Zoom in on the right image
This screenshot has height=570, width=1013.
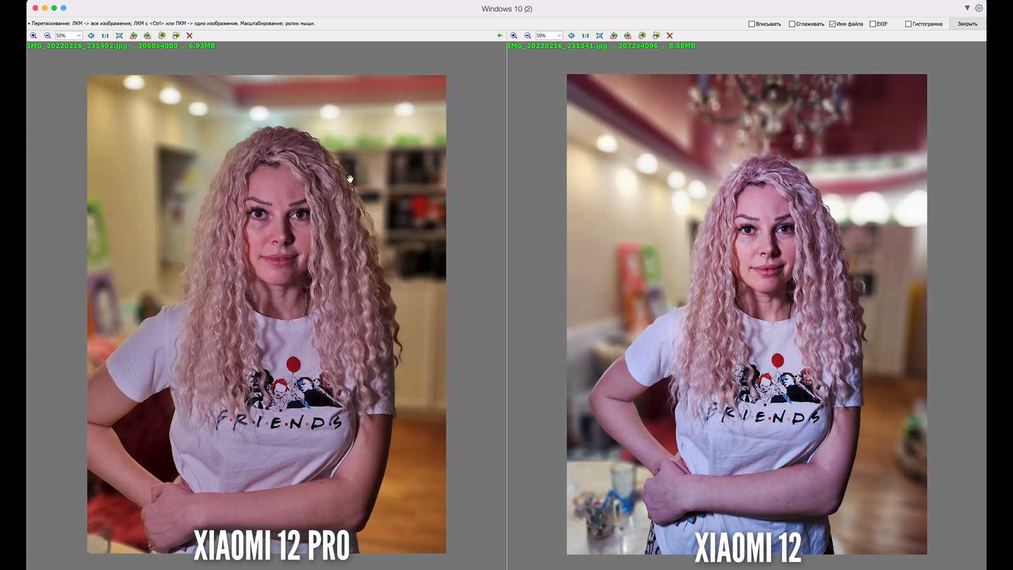[x=514, y=35]
